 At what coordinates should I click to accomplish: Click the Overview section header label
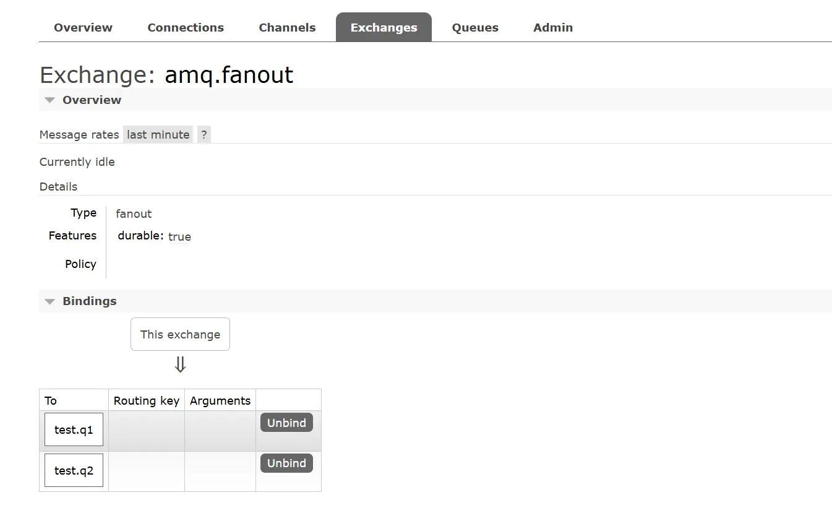click(92, 100)
